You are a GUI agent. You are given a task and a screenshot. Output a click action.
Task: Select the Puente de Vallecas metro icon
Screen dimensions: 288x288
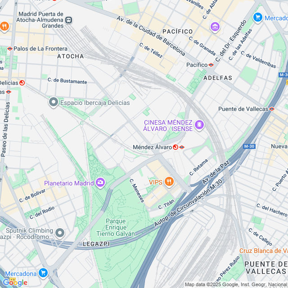tap(272, 109)
